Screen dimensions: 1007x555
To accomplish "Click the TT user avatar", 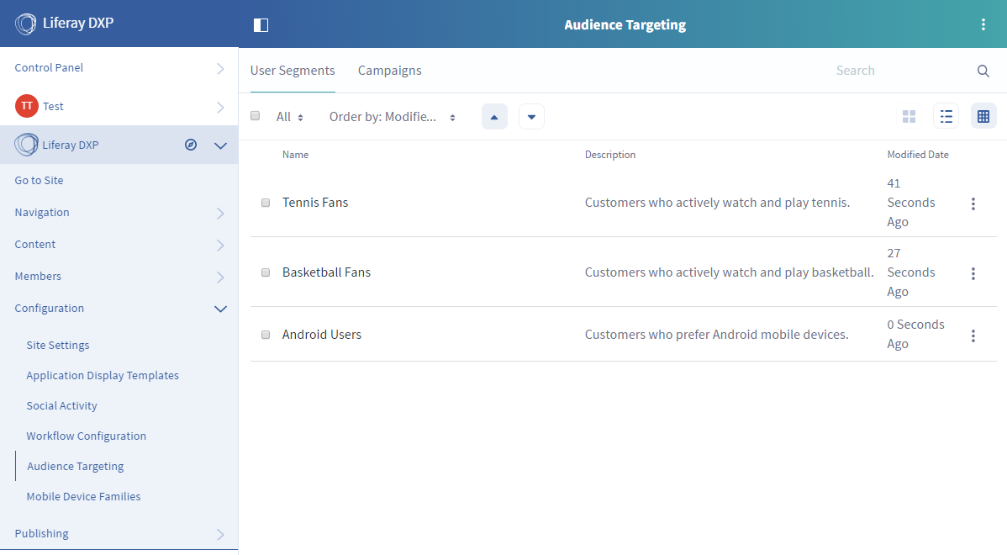I will click(26, 106).
